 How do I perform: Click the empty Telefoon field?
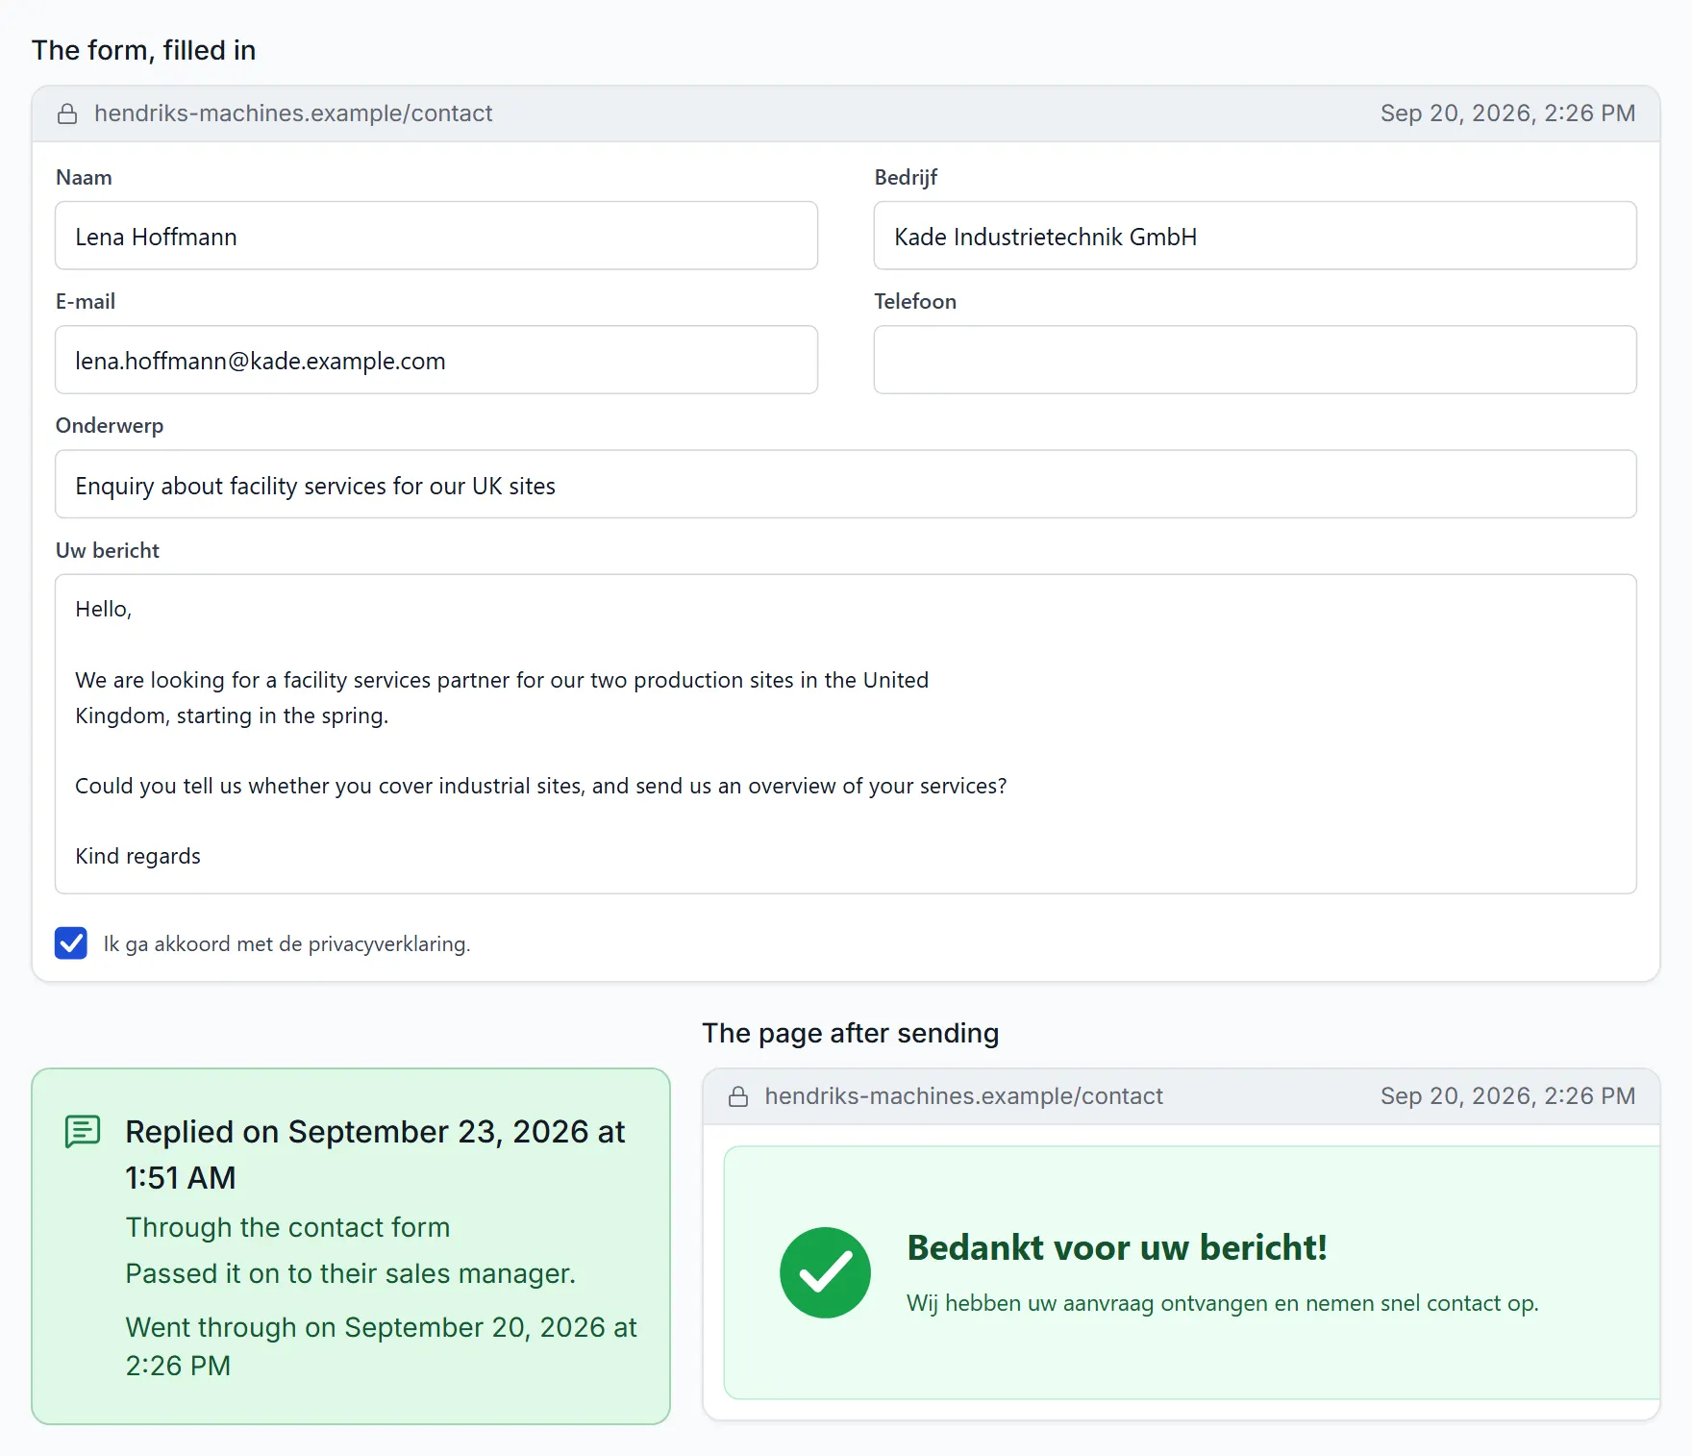(1255, 360)
